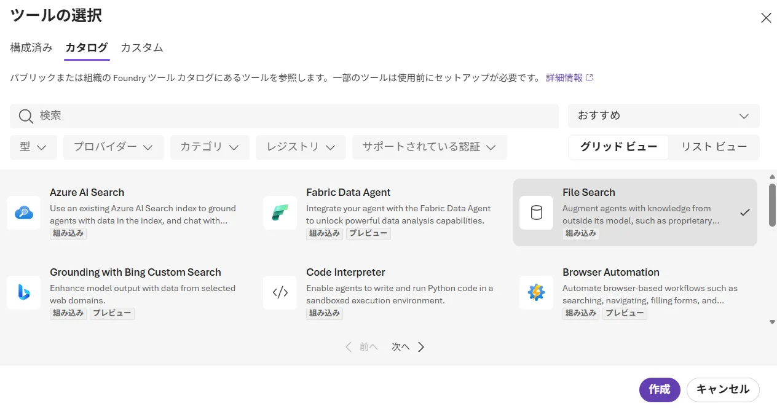Select the Code Interpreter title

click(345, 273)
